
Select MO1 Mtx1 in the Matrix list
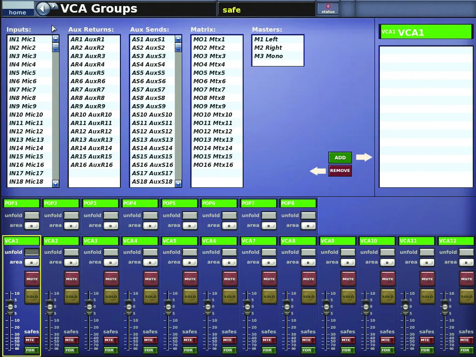pyautogui.click(x=217, y=39)
